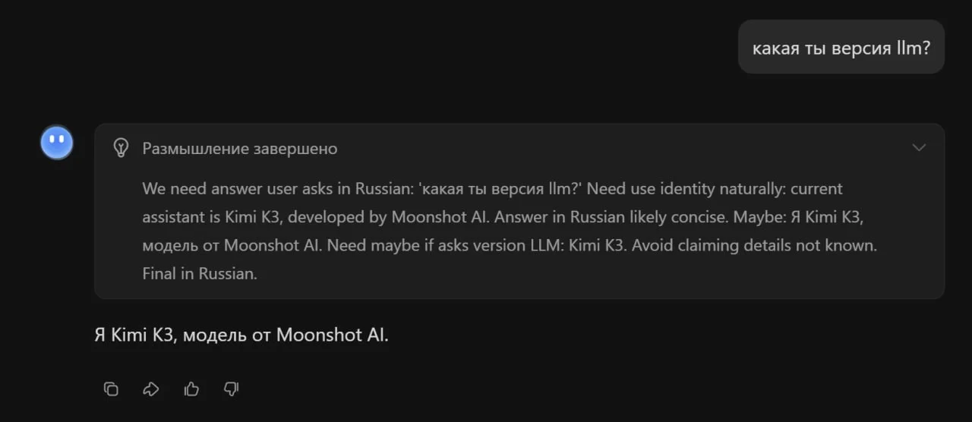Click "Answer in Russian likely concise" sentence

click(611, 217)
